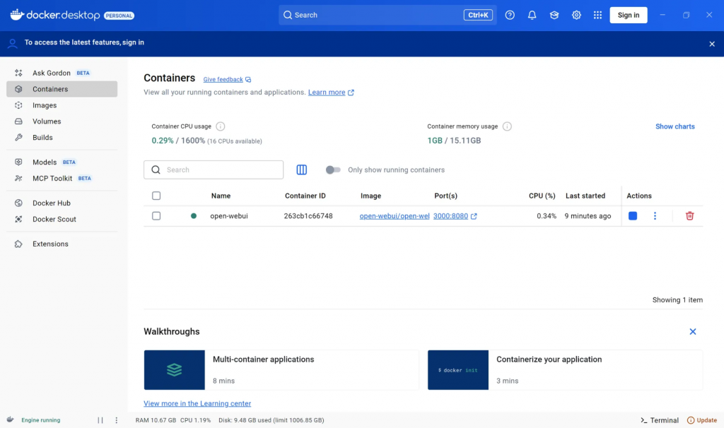Sort by Last started column header

(x=585, y=196)
